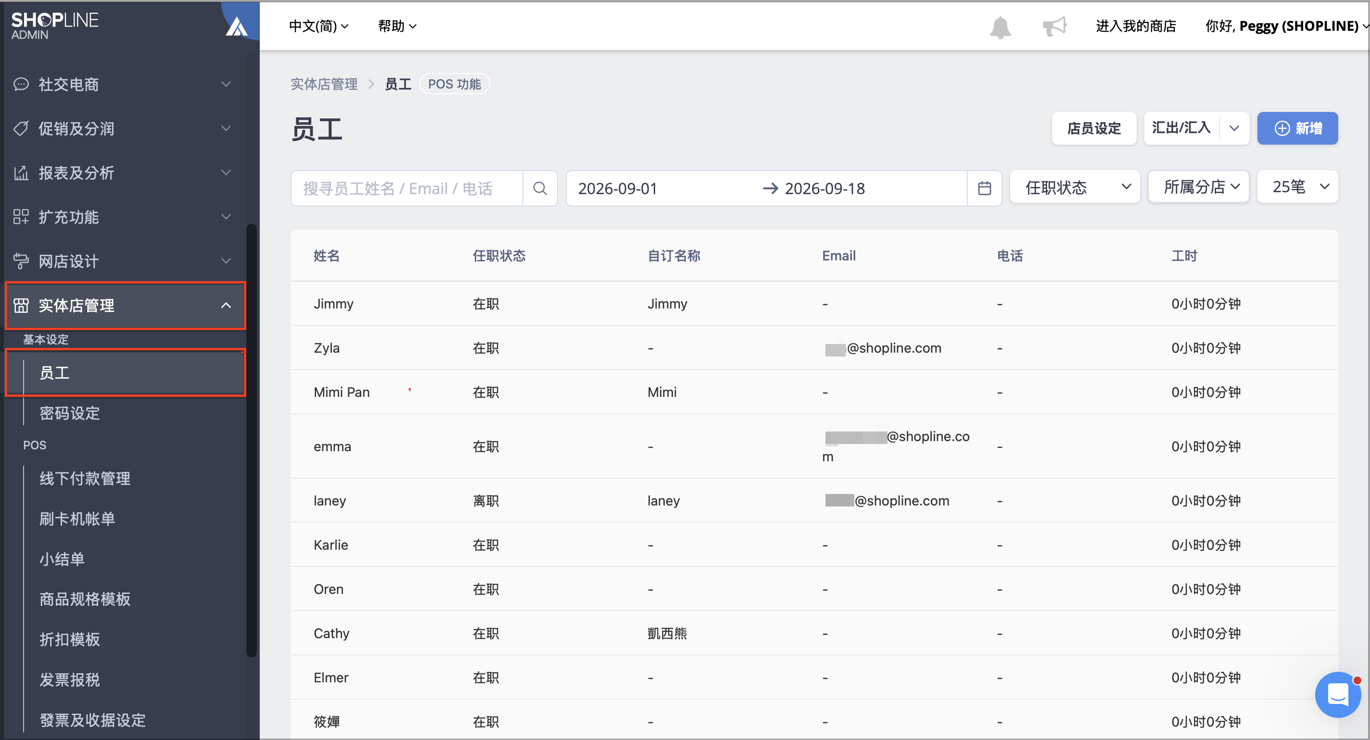The image size is (1370, 740).
Task: Expand the 社交电商 sidebar menu
Action: pyautogui.click(x=125, y=84)
